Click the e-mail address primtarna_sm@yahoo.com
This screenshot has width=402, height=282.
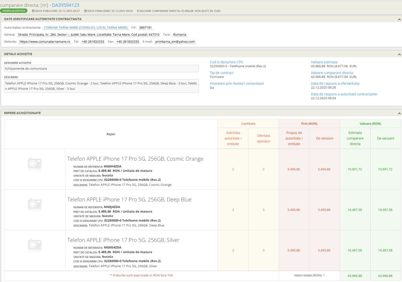[175, 42]
